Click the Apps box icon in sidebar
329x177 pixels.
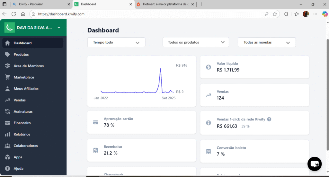coord(7,157)
